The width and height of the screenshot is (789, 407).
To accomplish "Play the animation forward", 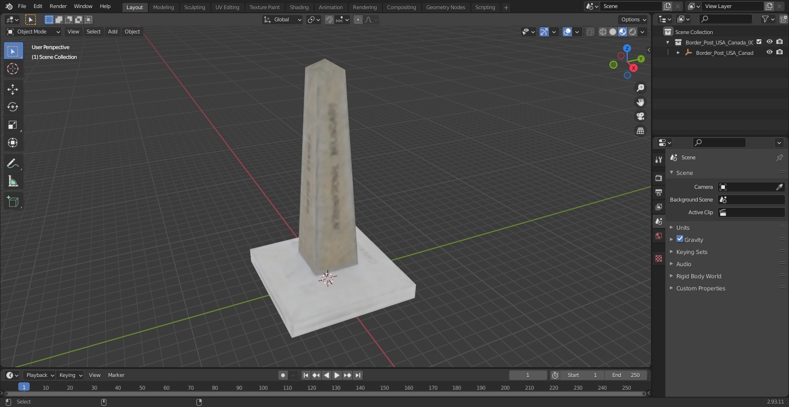I will [x=337, y=375].
